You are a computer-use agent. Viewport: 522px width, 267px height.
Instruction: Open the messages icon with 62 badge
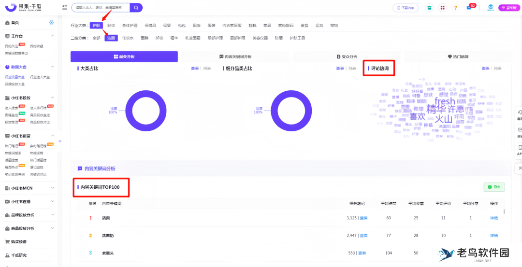(x=469, y=8)
